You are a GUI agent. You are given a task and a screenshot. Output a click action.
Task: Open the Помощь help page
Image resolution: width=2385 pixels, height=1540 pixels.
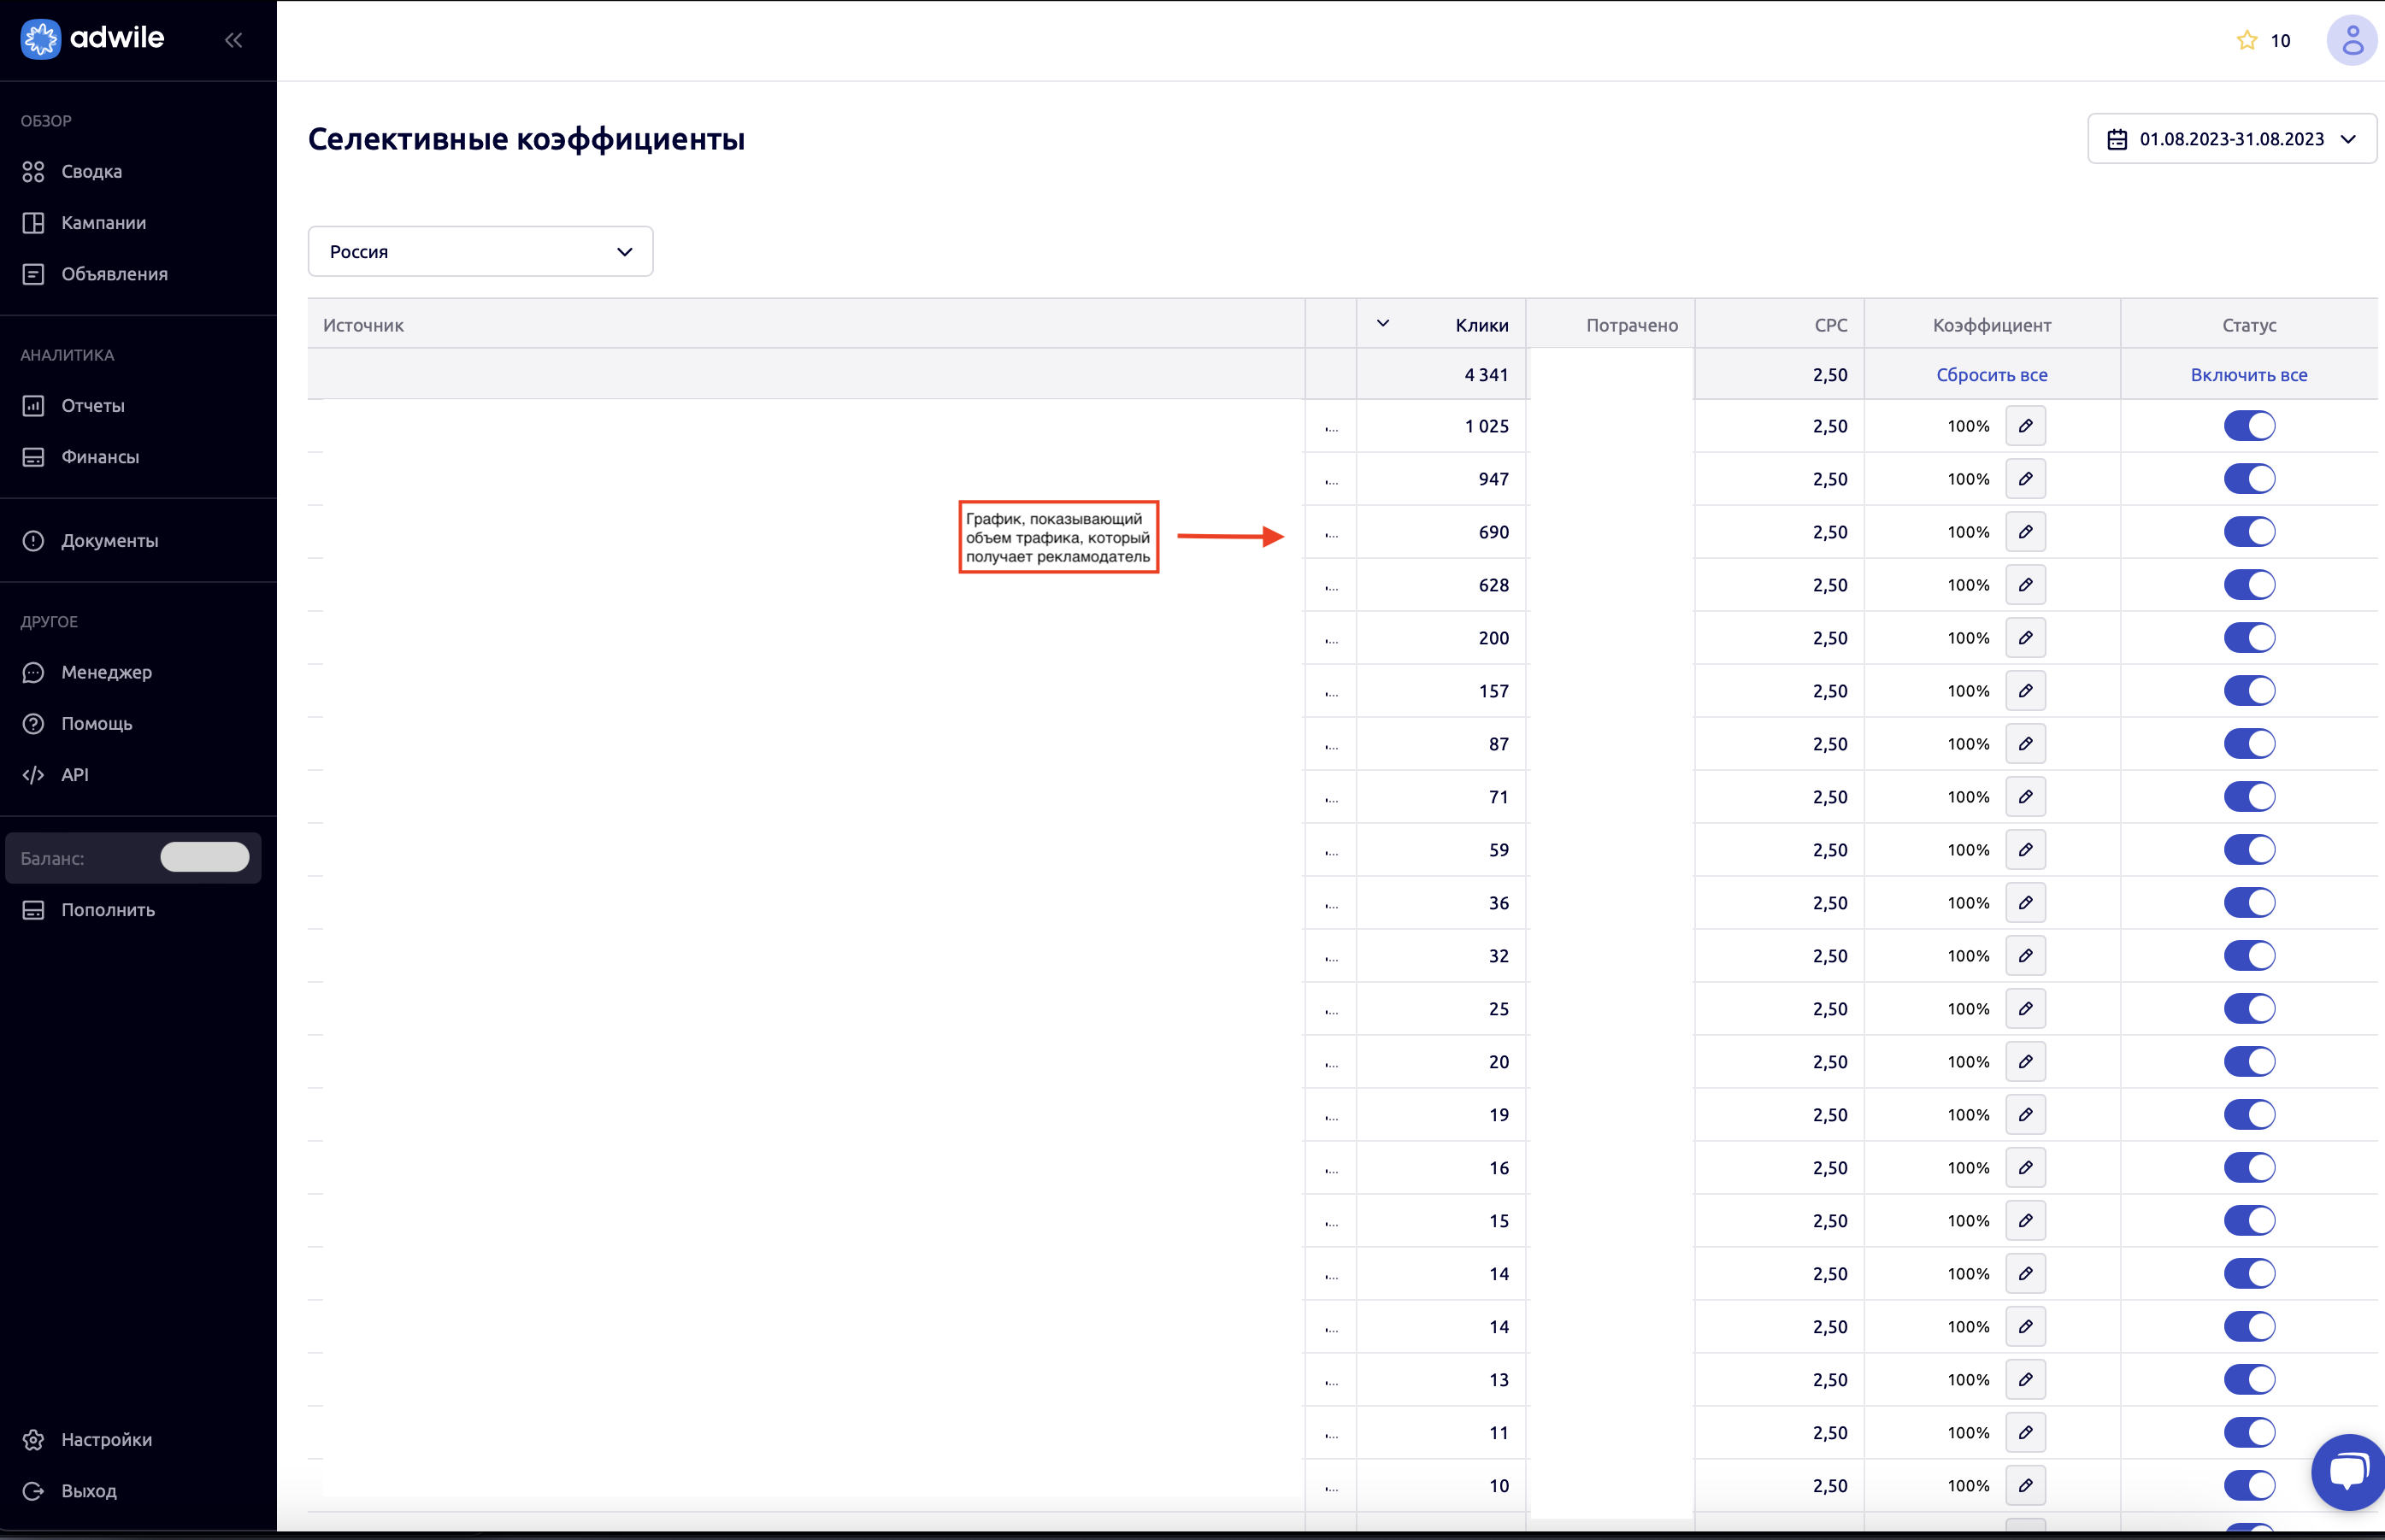(96, 724)
